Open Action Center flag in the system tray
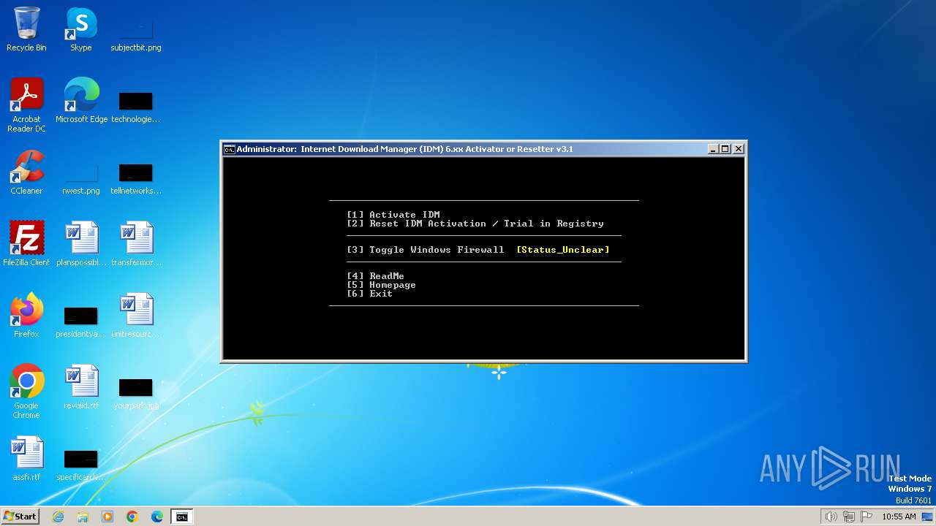The width and height of the screenshot is (936, 526). 867,517
